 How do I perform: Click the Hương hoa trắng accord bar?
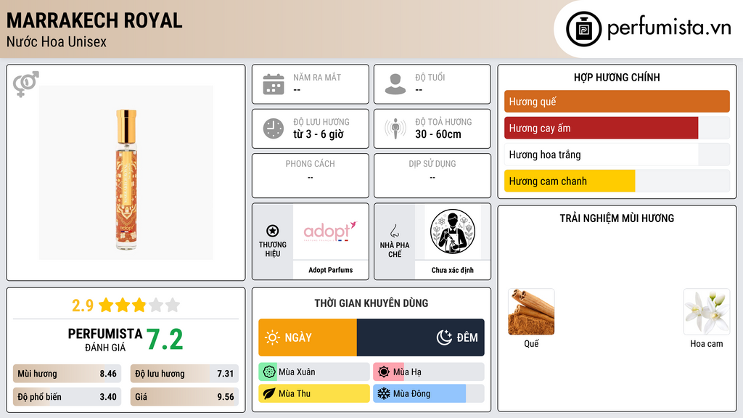(617, 155)
